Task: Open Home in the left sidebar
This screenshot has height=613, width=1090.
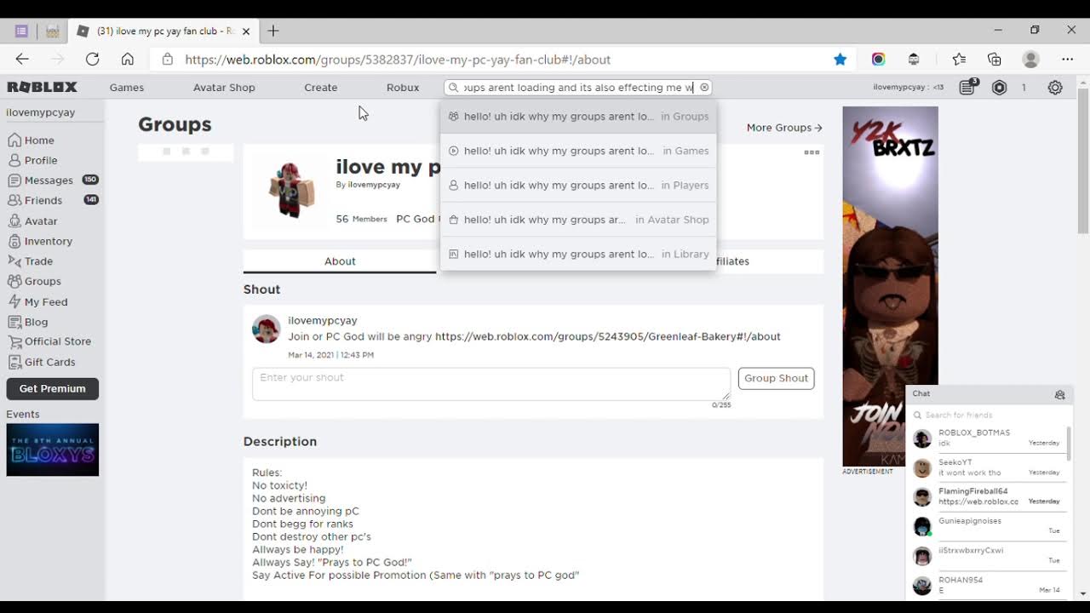Action: 32,140
